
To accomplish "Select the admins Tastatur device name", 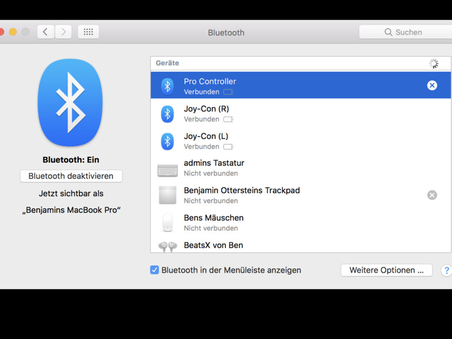I will click(214, 163).
